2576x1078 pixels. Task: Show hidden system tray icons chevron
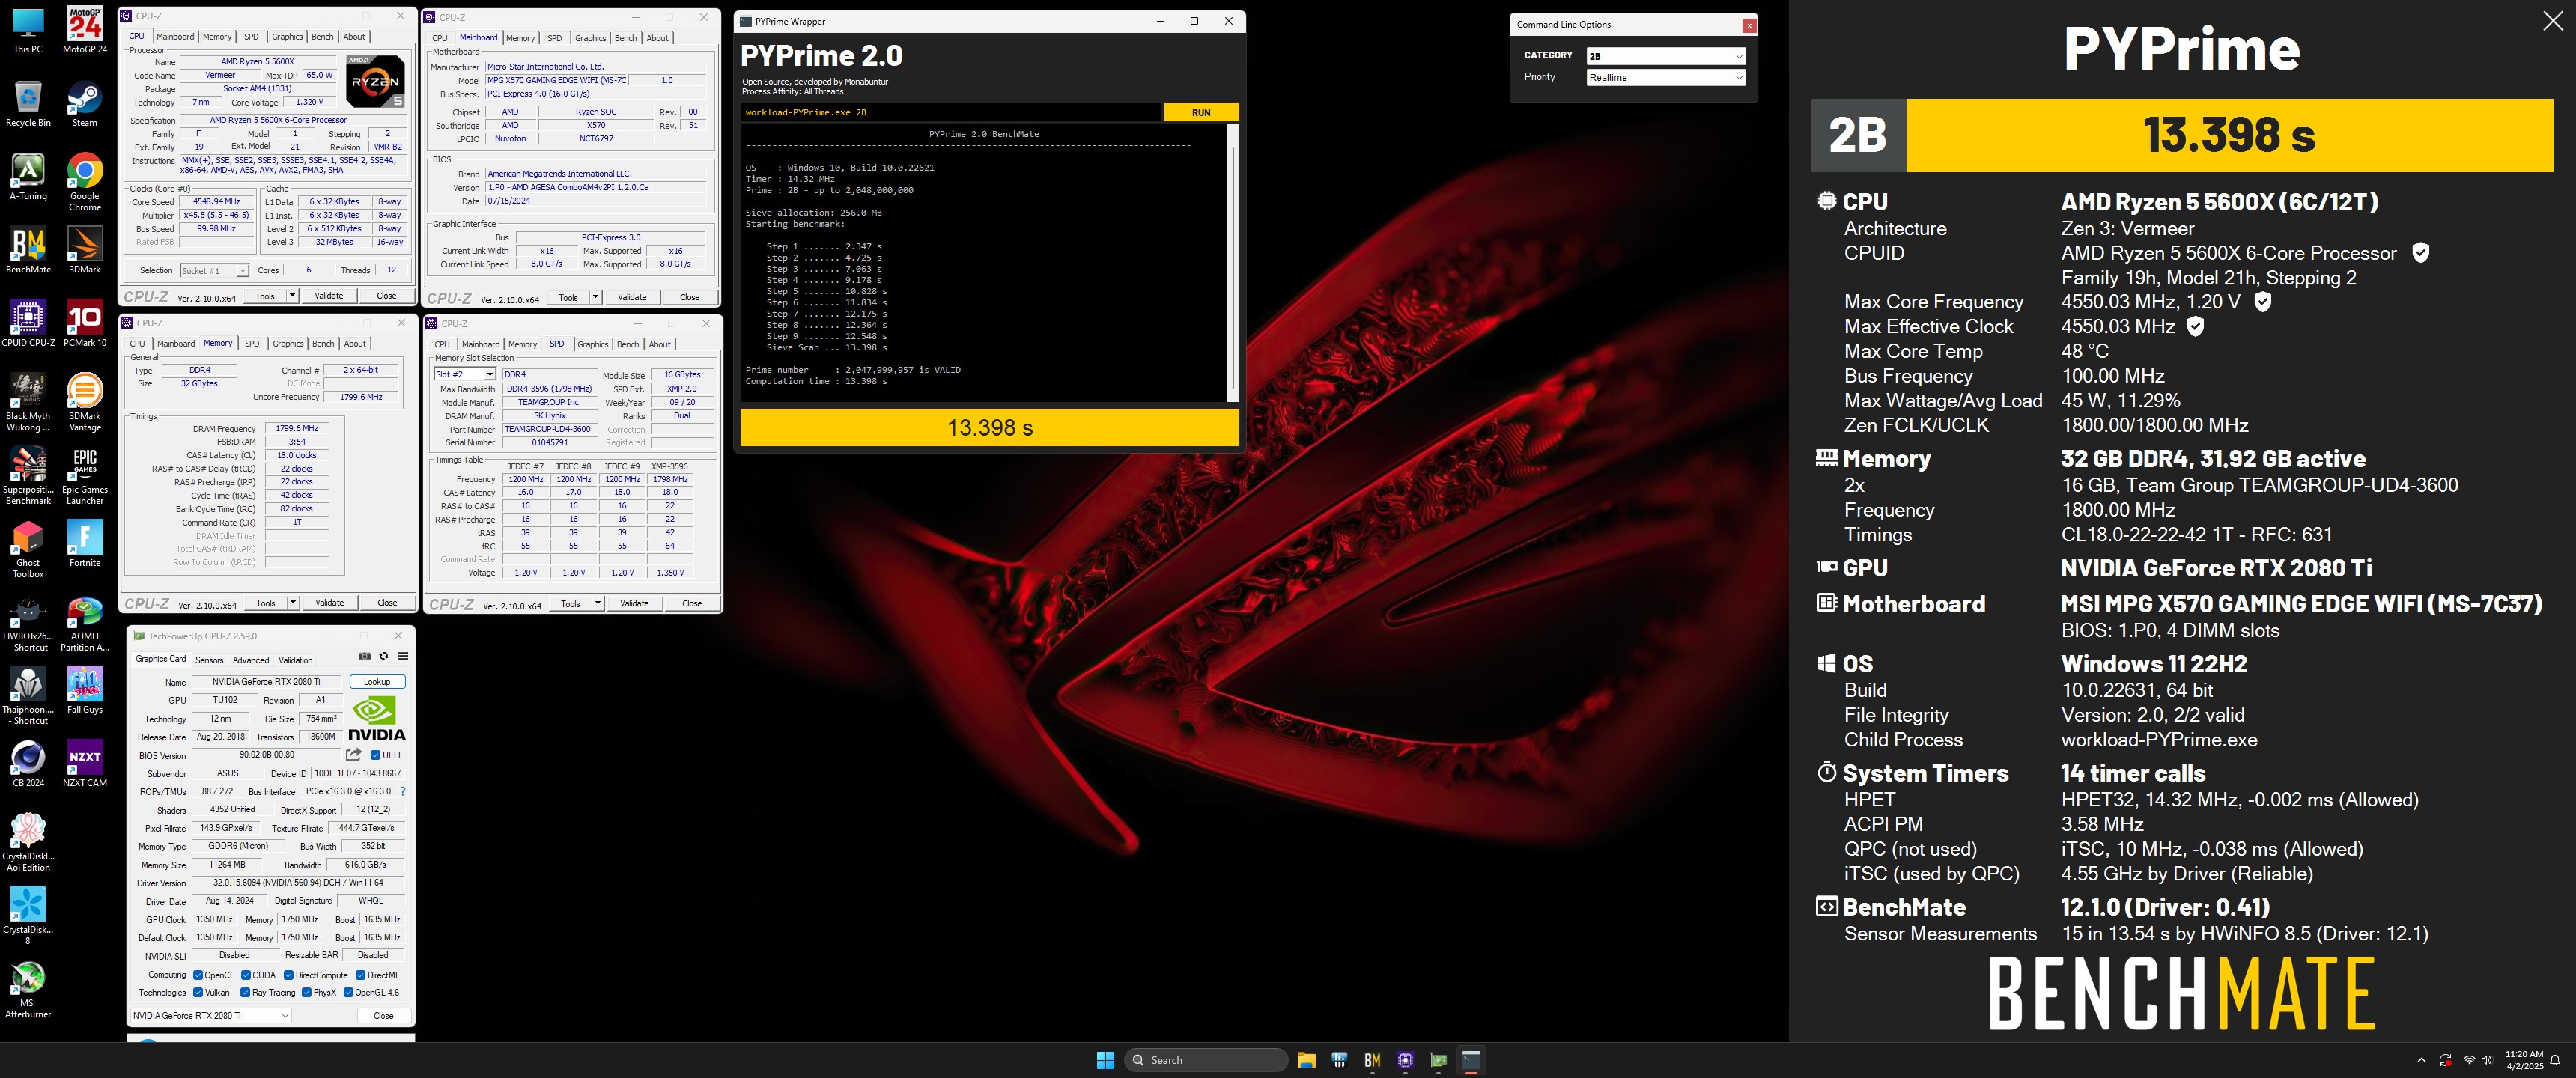point(2421,1060)
